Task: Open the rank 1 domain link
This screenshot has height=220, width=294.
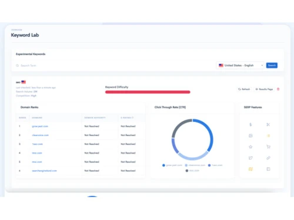Action: pyautogui.click(x=40, y=126)
